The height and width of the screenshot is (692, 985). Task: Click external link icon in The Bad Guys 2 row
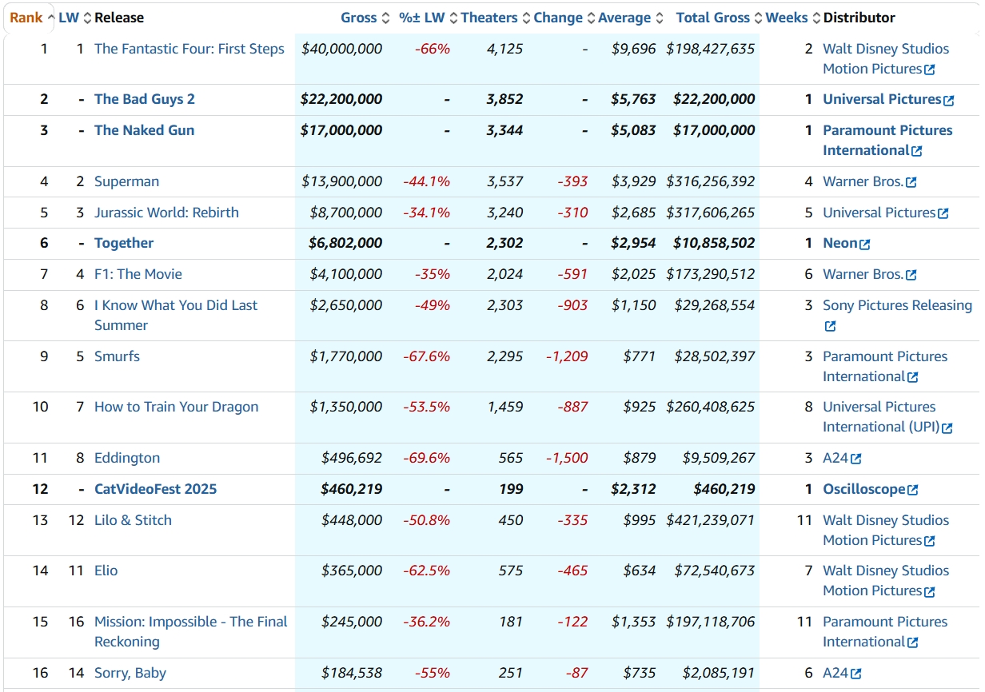[x=948, y=101]
